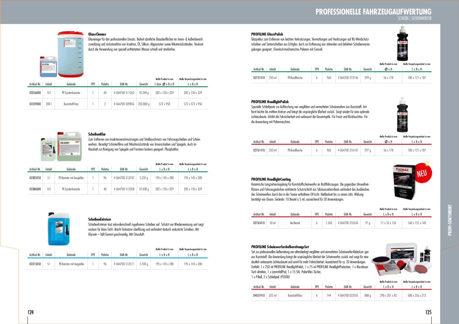Click article number 02731410
This screenshot has height=324, width=459.
tap(259, 78)
